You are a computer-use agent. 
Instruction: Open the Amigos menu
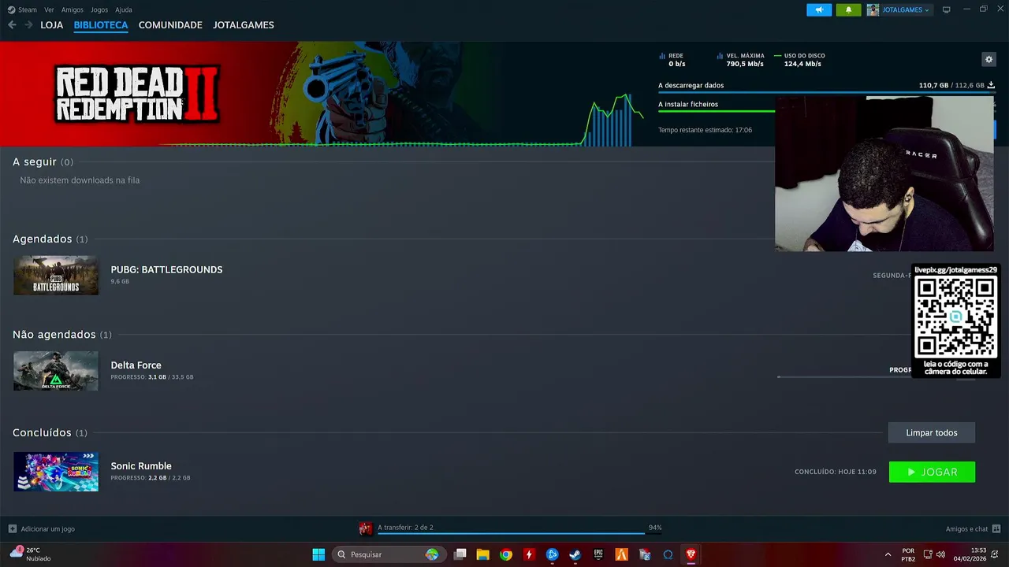coord(73,9)
